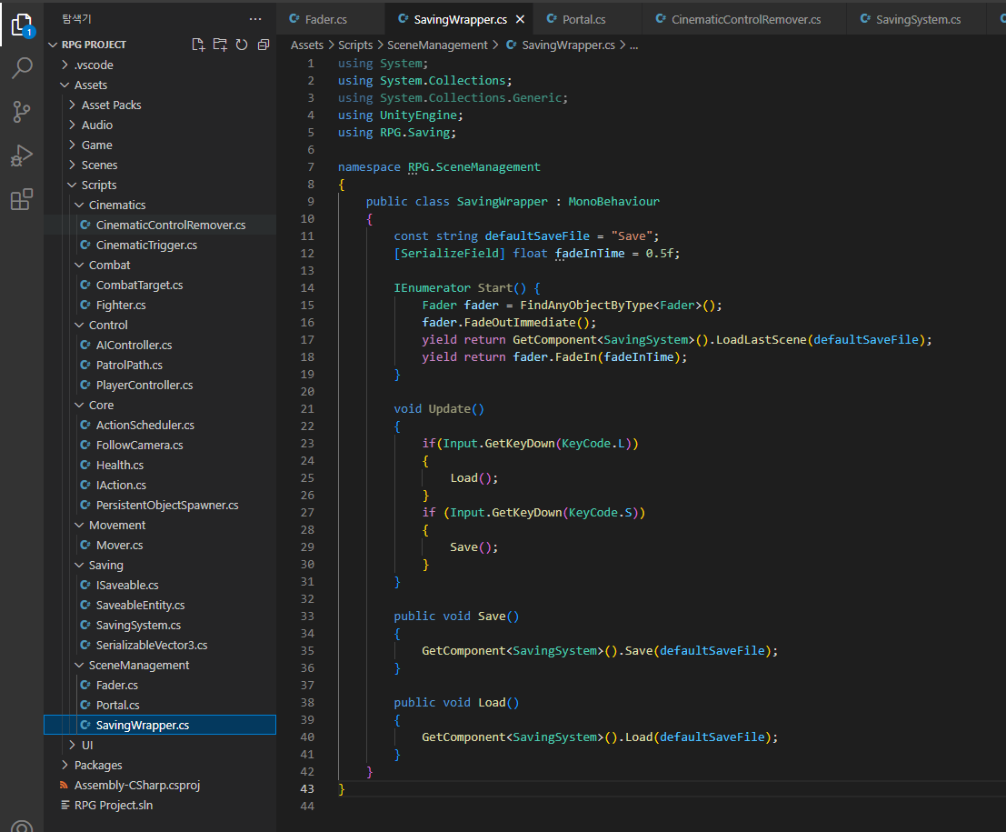The height and width of the screenshot is (832, 1006).
Task: Click the New File icon in explorer
Action: pos(198,45)
